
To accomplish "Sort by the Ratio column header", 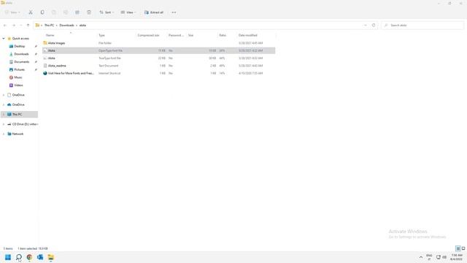I will [x=223, y=35].
